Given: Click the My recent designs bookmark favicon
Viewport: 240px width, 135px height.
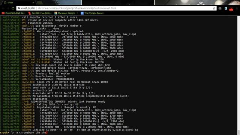Looking at the screenshot, I should coord(56,13).
